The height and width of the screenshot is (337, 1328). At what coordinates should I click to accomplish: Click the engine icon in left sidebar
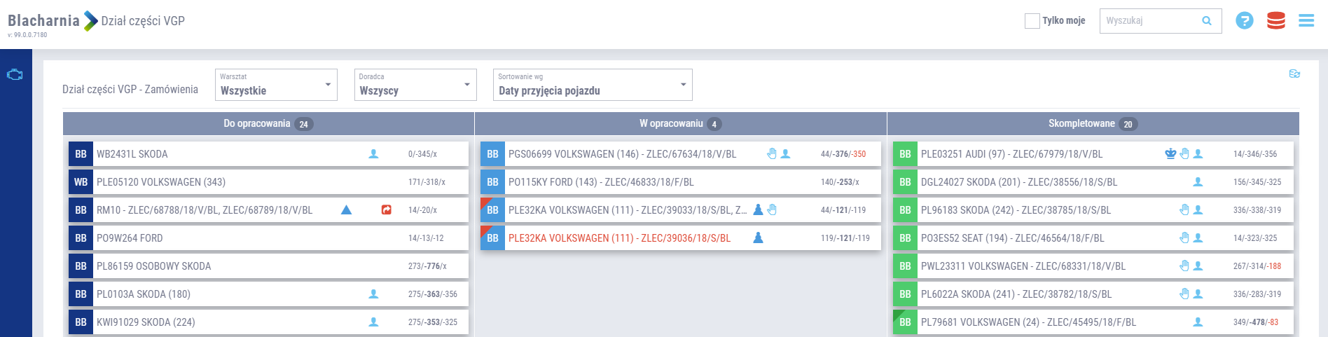(x=15, y=75)
